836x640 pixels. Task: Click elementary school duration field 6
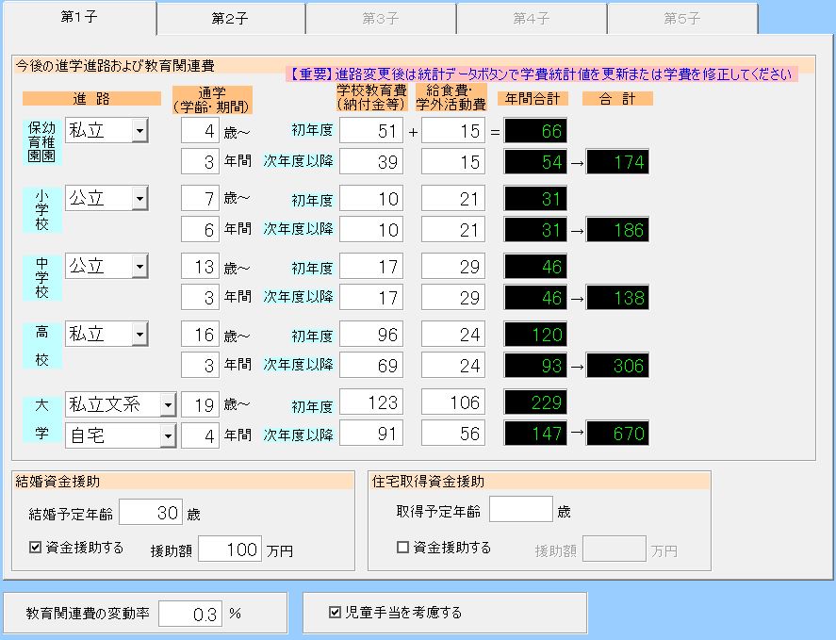200,229
